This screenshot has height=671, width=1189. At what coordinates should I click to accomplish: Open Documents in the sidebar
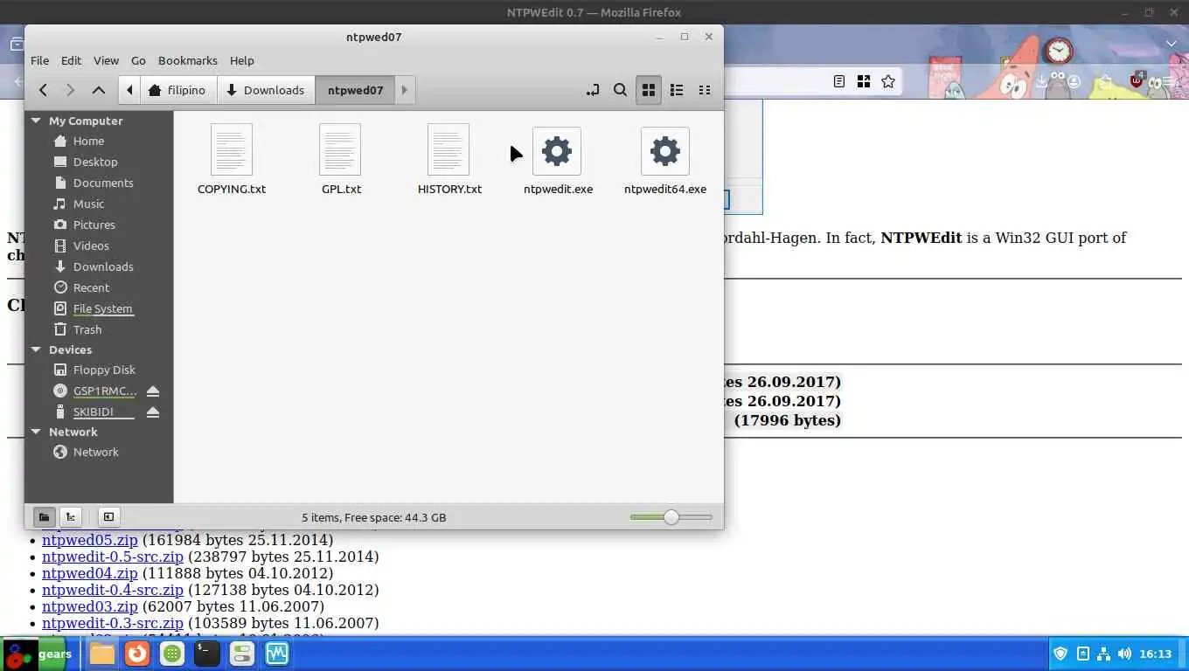[103, 183]
